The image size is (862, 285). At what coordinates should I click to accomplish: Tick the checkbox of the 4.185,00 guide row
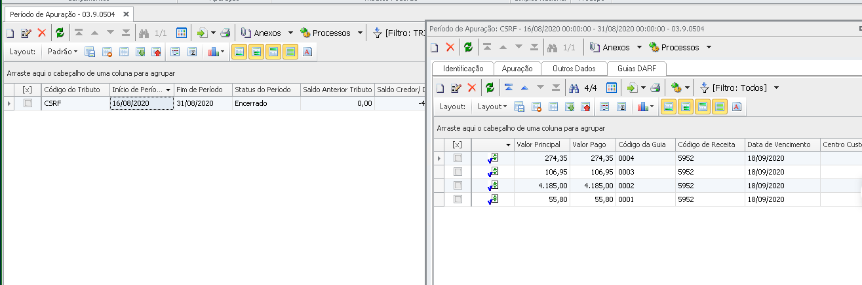coord(458,186)
